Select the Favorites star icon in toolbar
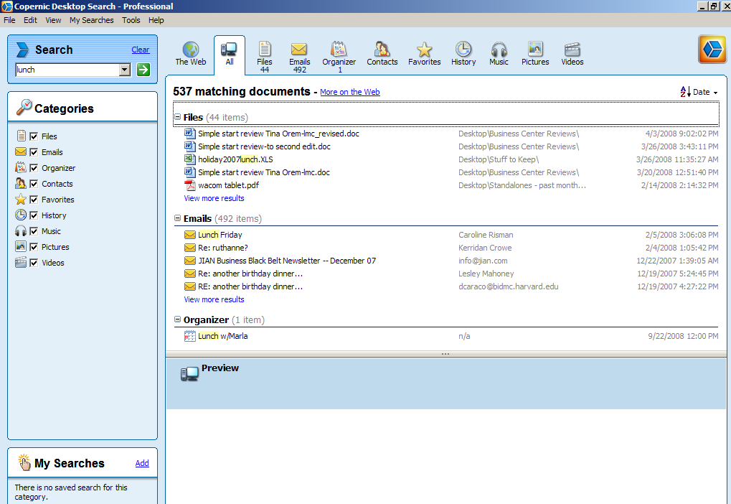Screen dimensions: 731x504 424,49
